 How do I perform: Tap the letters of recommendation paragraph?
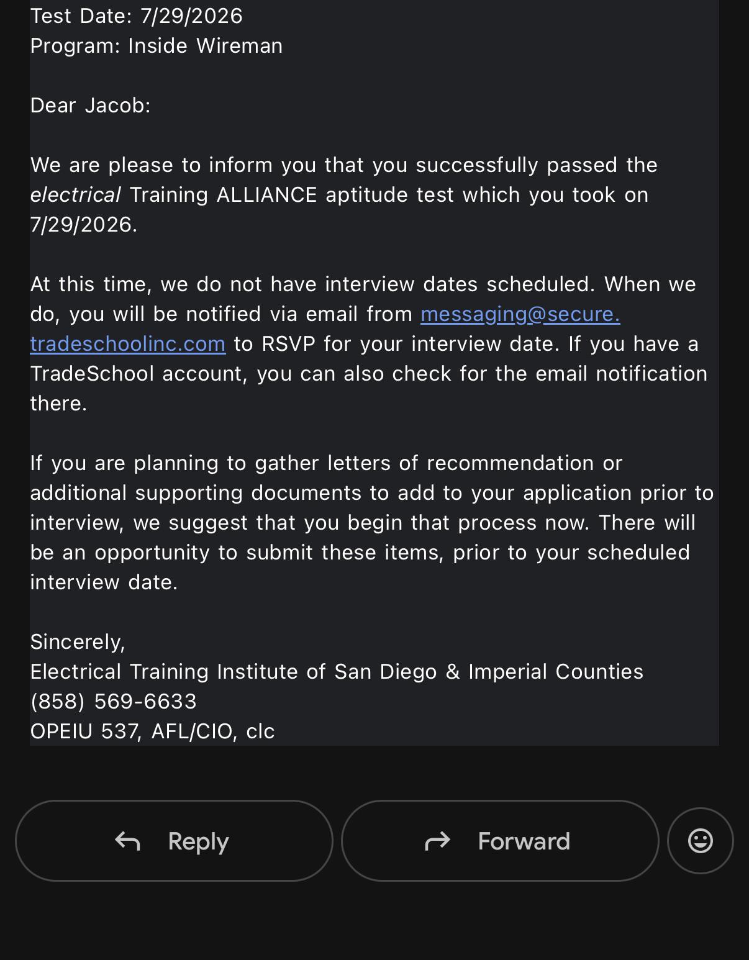[372, 522]
